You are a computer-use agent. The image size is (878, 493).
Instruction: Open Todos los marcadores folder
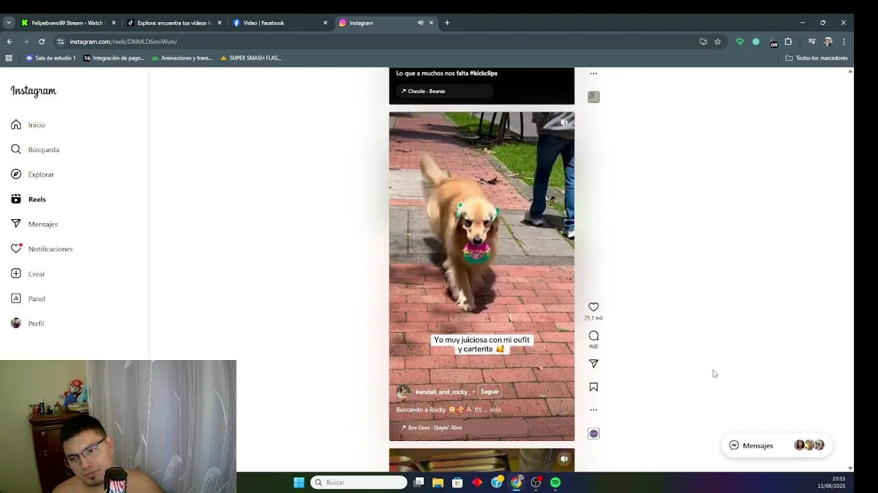coord(816,58)
